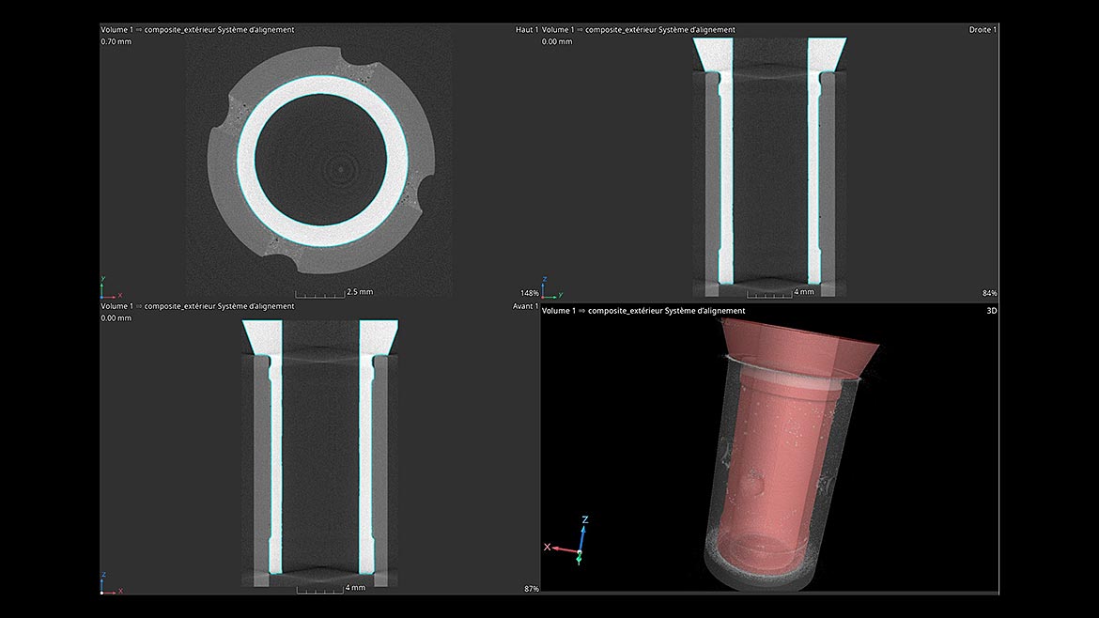Click the volume title of the Droite 1 view
The width and height of the screenshot is (1099, 618).
[639, 29]
